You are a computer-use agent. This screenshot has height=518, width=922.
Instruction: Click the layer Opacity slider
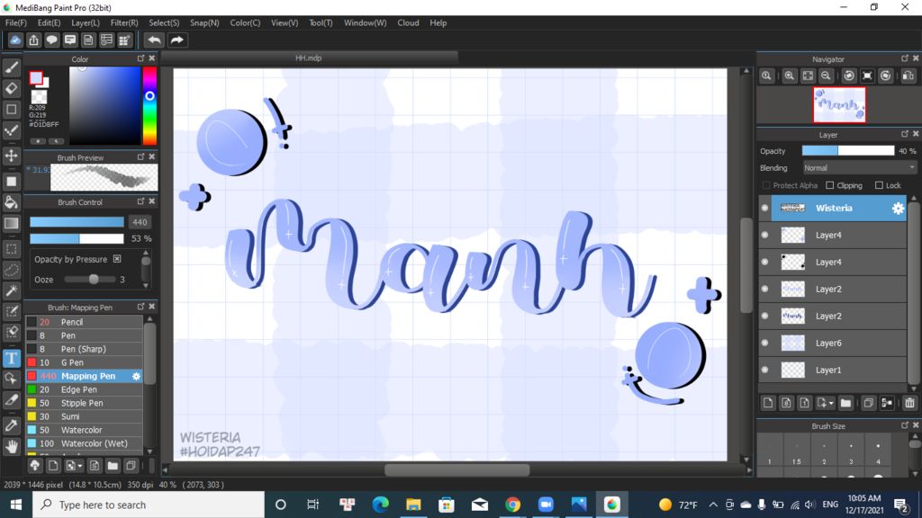[848, 151]
